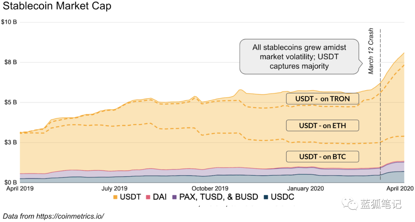Image resolution: width=415 pixels, height=222 pixels.
Task: Click the Stablecoin Market Cap title
Action: (x=58, y=7)
